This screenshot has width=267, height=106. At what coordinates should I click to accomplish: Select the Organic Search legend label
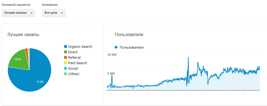[x=80, y=46]
